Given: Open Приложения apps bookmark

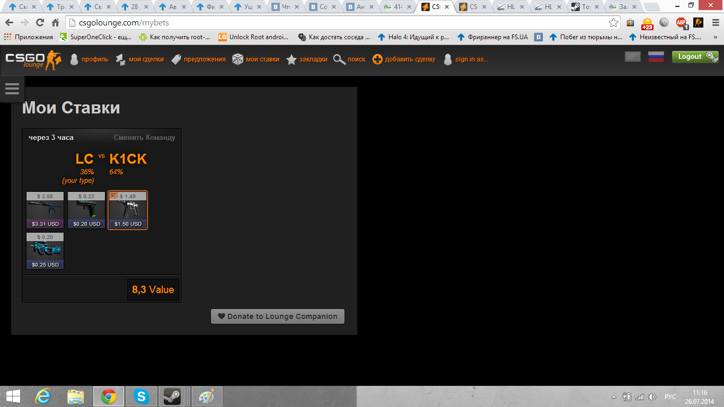Looking at the screenshot, I should (x=29, y=37).
